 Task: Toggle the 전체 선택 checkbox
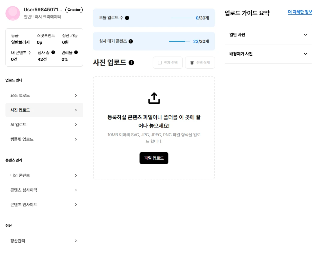[160, 63]
